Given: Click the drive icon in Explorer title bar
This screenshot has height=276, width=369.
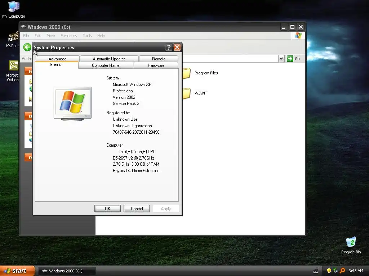Looking at the screenshot, I should (x=23, y=27).
